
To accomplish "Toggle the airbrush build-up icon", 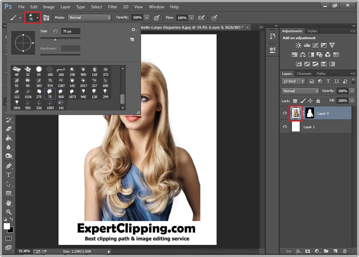I will click(x=201, y=18).
